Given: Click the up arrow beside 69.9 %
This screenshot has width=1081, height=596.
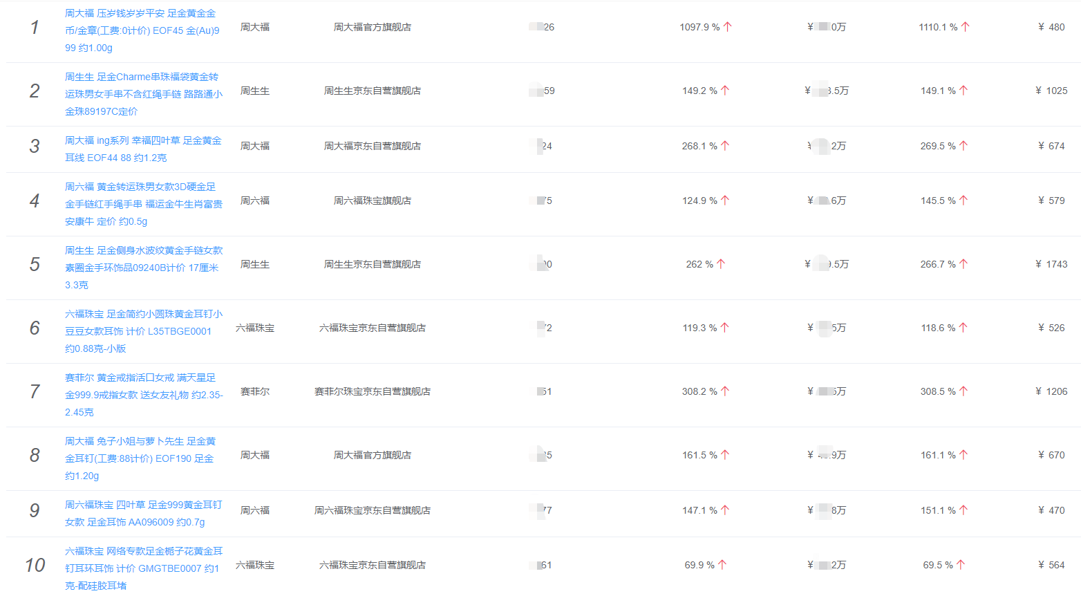Looking at the screenshot, I should pyautogui.click(x=722, y=565).
